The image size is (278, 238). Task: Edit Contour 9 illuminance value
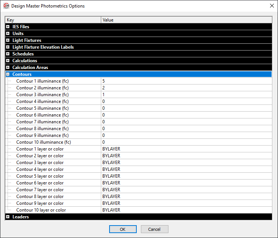click(187, 135)
